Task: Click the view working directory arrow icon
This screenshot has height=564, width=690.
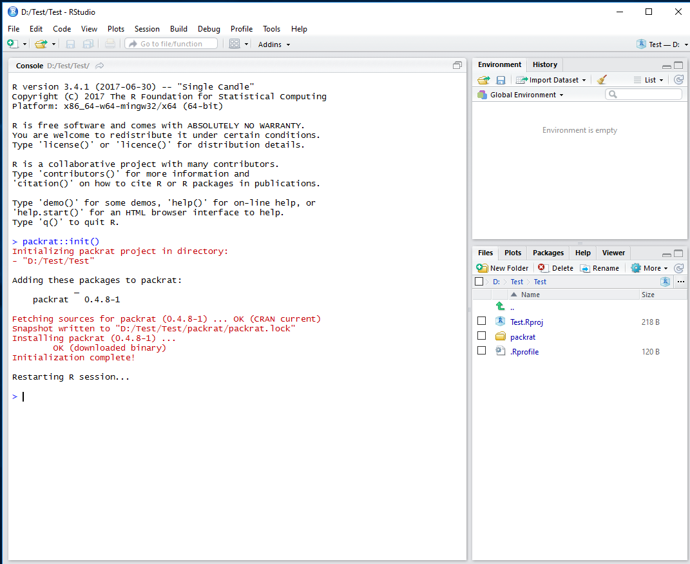Action: tap(100, 66)
